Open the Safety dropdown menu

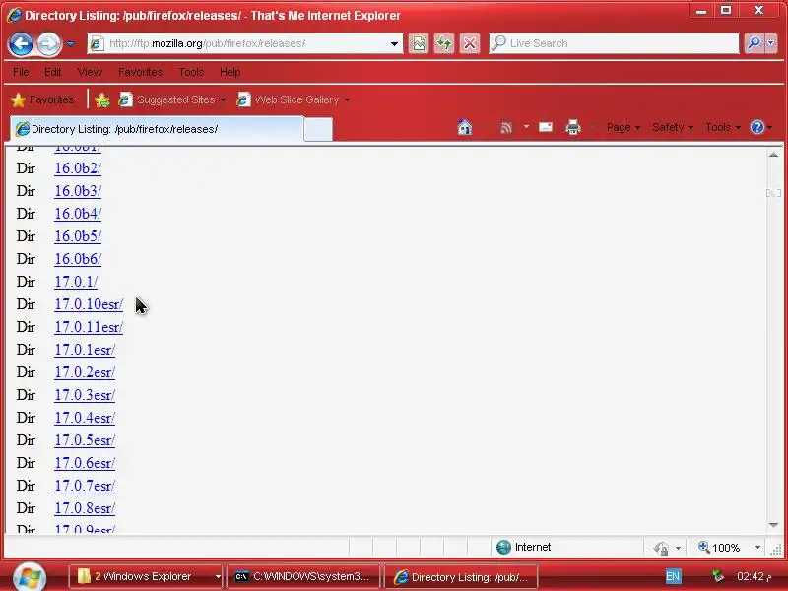point(673,128)
